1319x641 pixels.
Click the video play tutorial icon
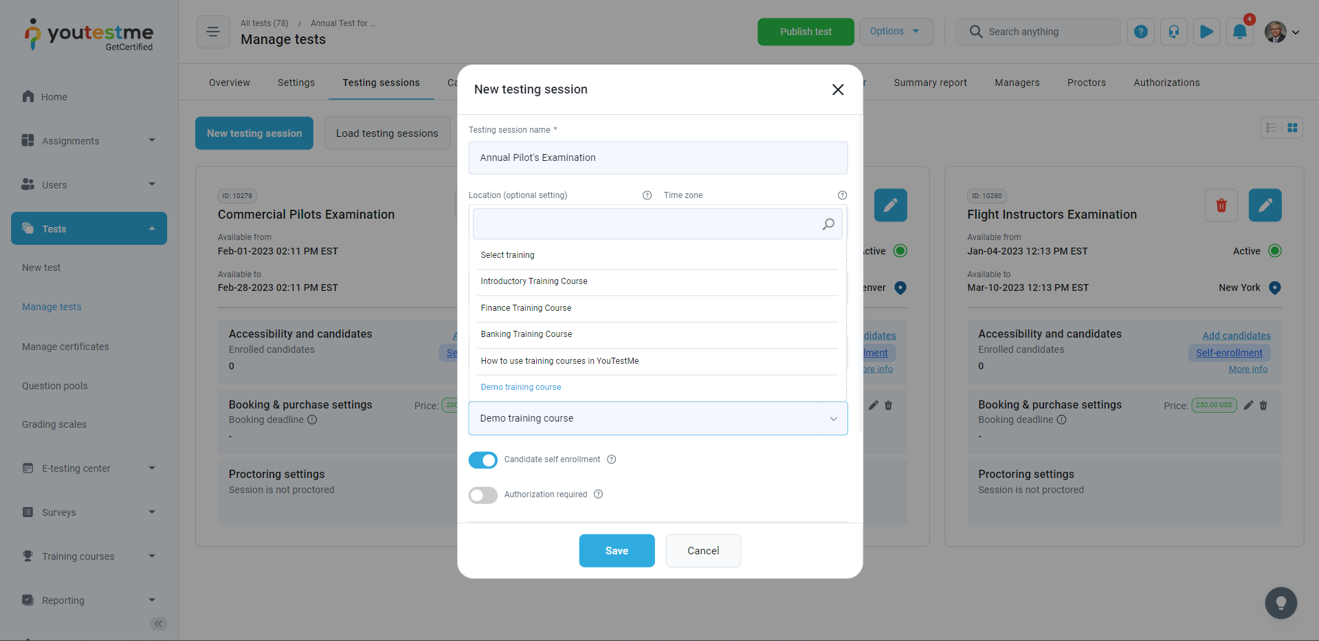tap(1206, 32)
